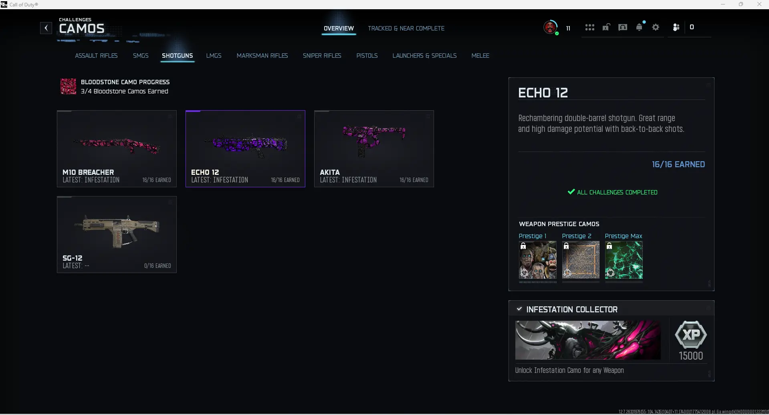This screenshot has height=415, width=769.
Task: Click the large '16/16 EARNED' detail text
Action: point(678,164)
